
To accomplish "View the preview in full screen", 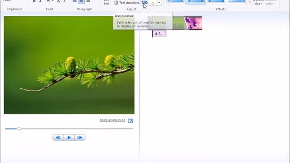I will click(130, 121).
